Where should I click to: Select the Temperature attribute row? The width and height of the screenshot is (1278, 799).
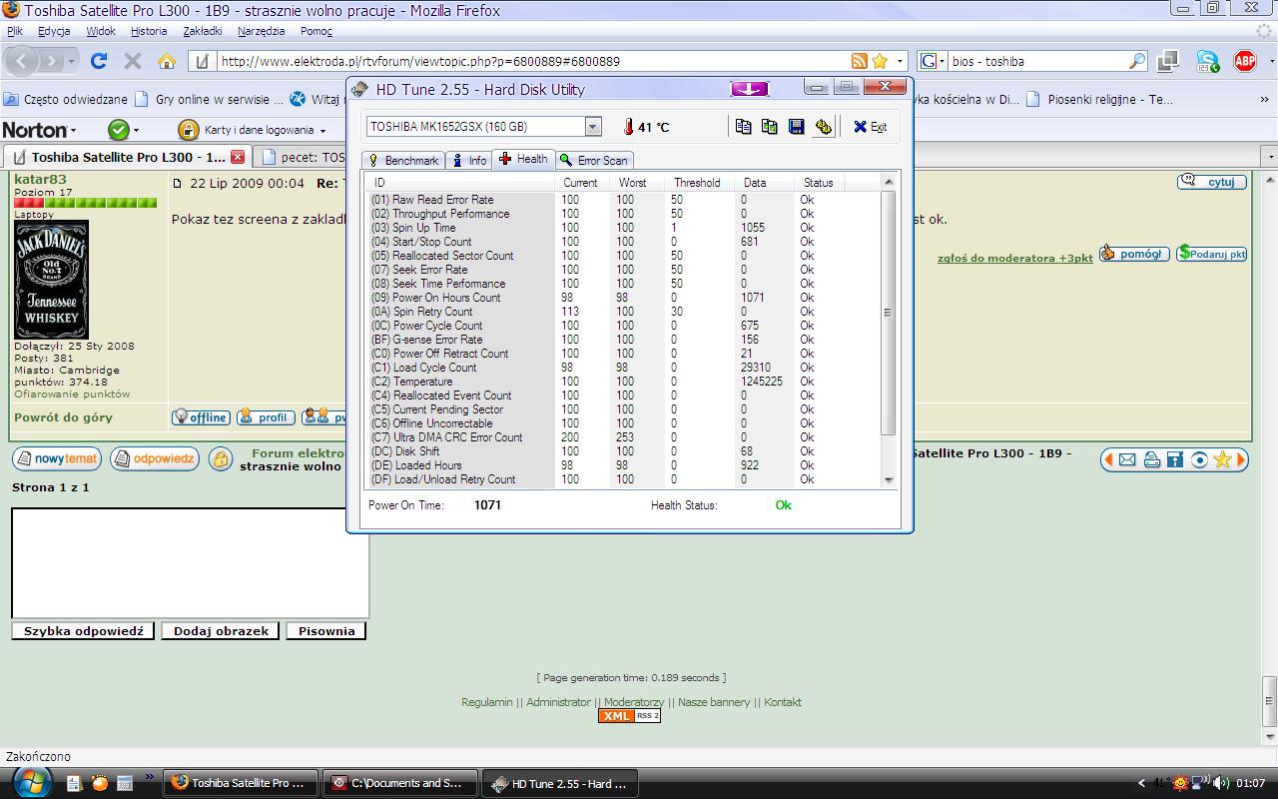click(x=624, y=382)
